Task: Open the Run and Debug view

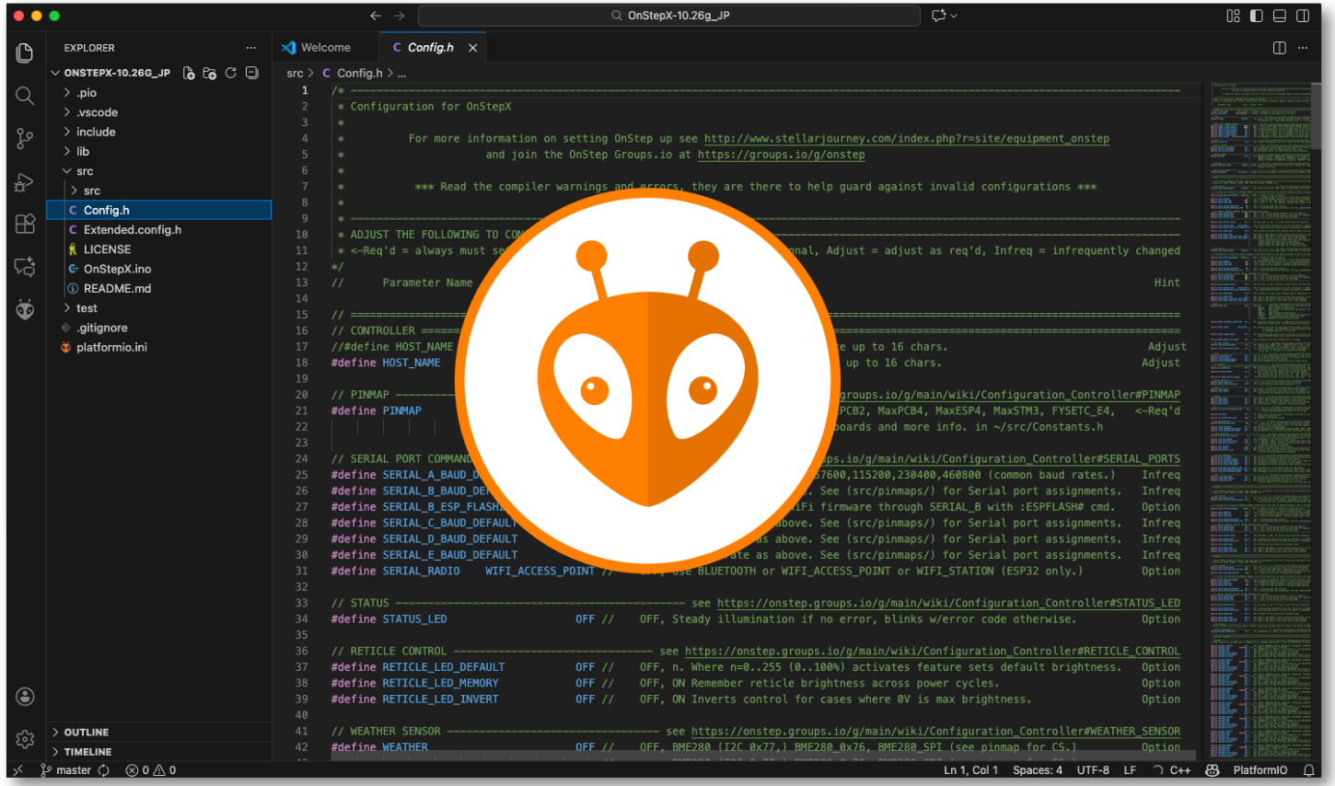Action: point(25,181)
